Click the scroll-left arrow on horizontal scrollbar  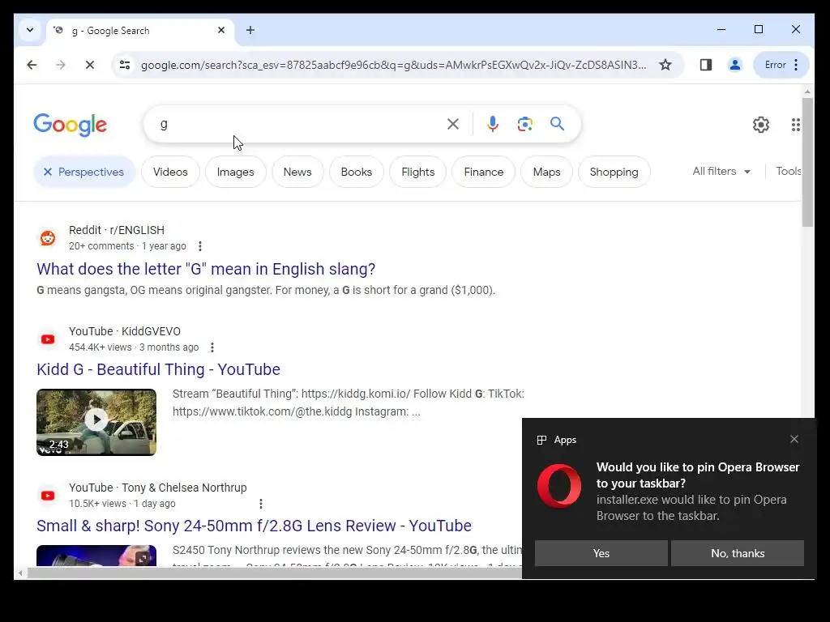point(20,573)
